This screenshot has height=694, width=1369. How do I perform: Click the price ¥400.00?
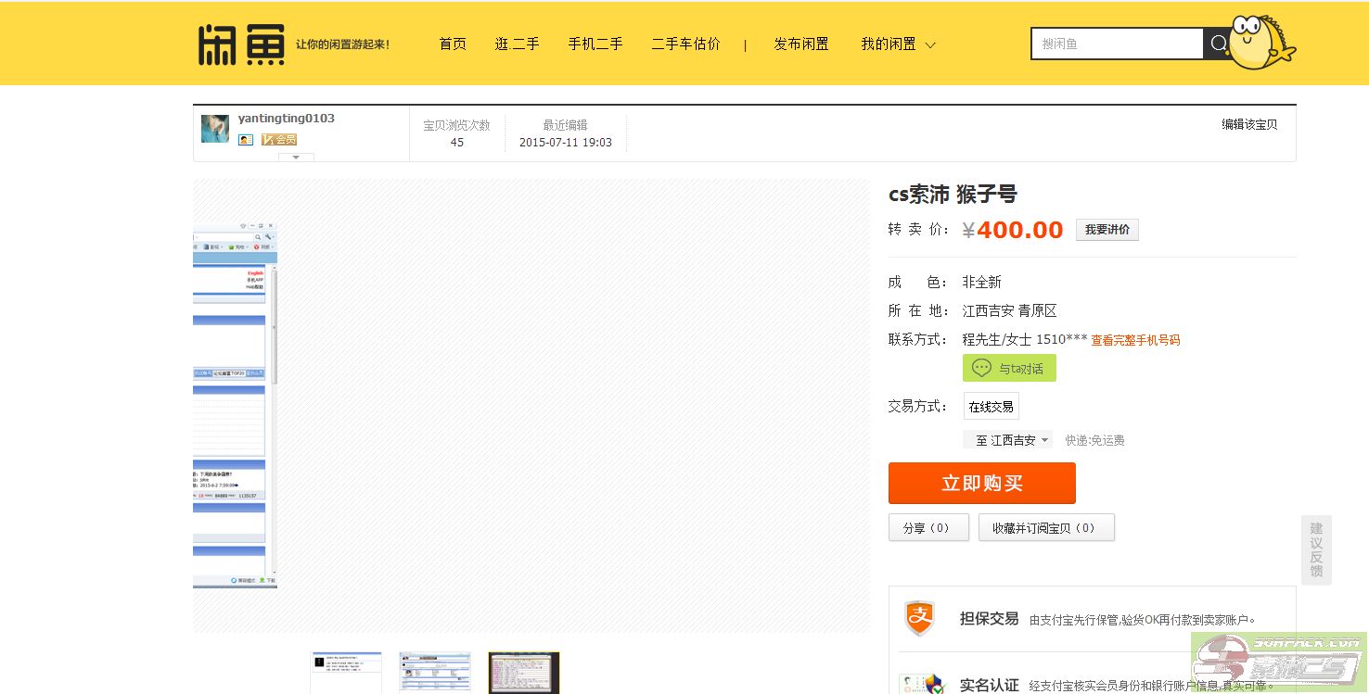point(1013,230)
